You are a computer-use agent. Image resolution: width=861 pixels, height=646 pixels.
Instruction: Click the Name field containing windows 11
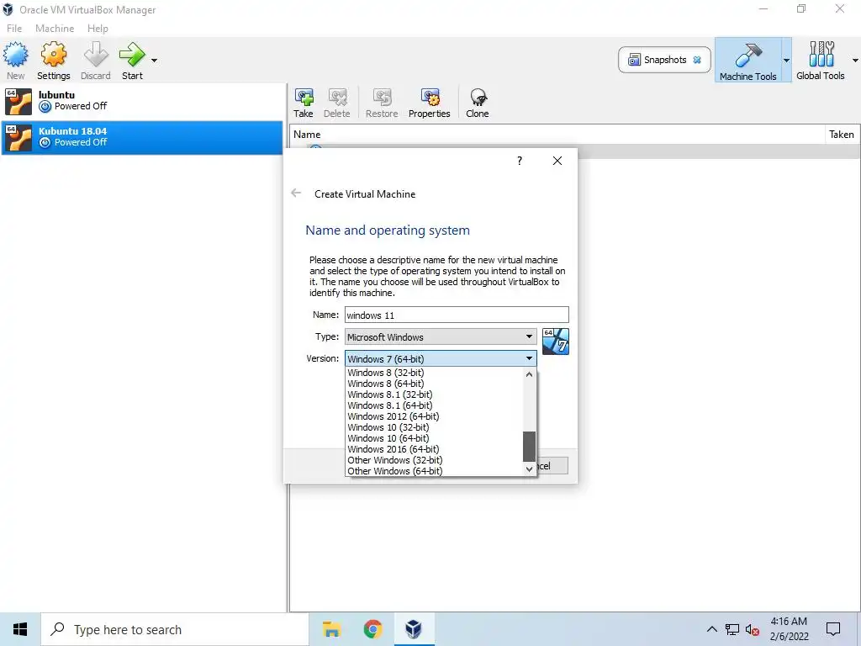(457, 315)
